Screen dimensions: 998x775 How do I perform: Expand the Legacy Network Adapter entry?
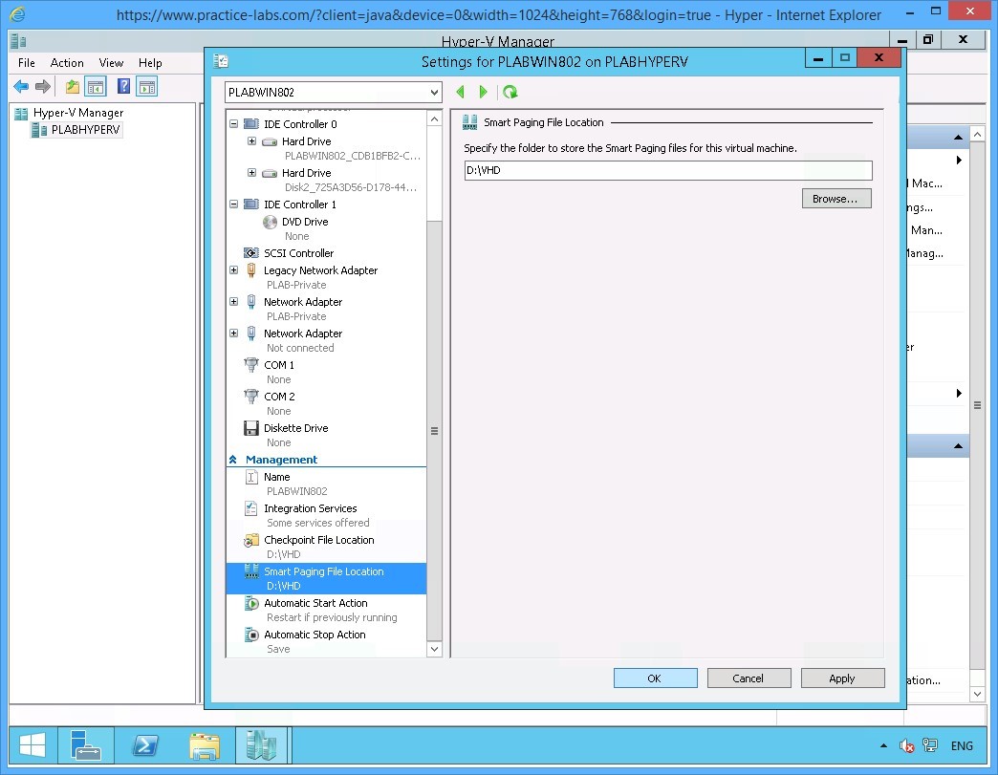[x=233, y=270]
